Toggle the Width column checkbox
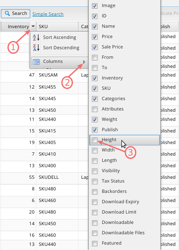Image resolution: width=179 pixels, height=250 pixels. tap(95, 151)
